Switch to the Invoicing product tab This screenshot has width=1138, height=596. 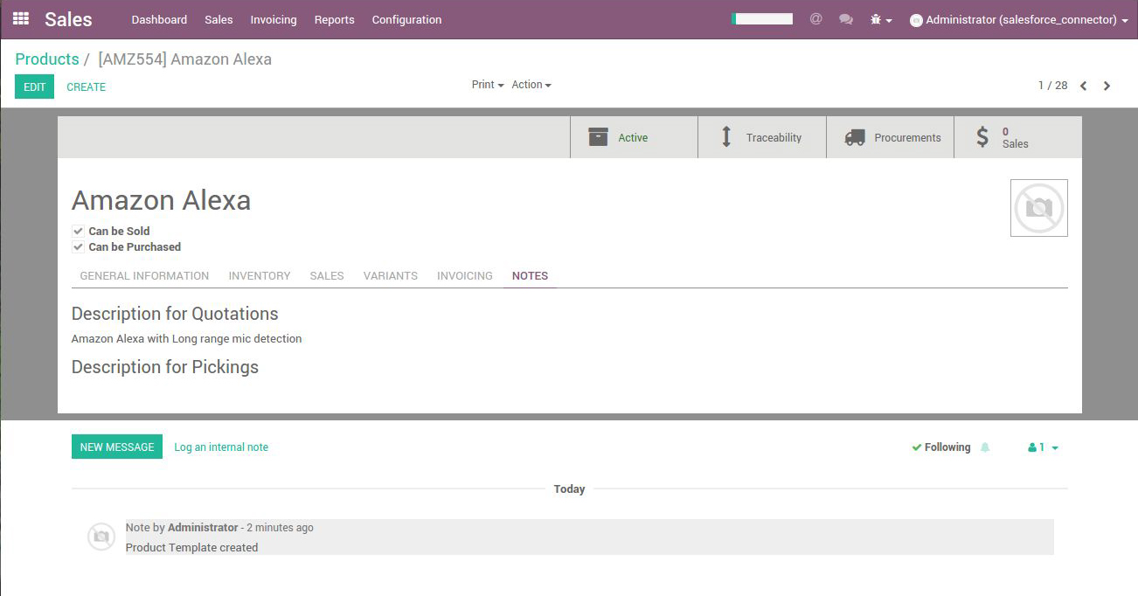tap(465, 276)
